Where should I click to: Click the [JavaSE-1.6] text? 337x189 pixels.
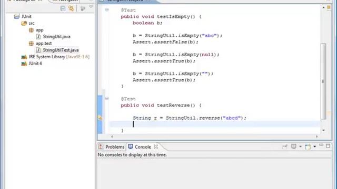pyautogui.click(x=78, y=57)
